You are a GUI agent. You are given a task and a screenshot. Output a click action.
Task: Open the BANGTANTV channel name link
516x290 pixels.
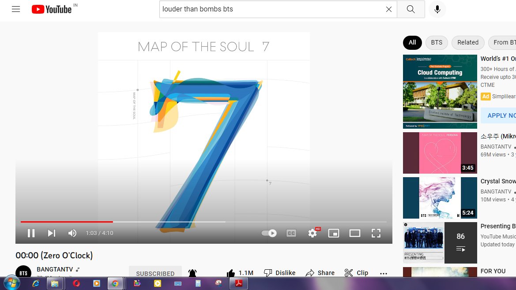coord(55,269)
